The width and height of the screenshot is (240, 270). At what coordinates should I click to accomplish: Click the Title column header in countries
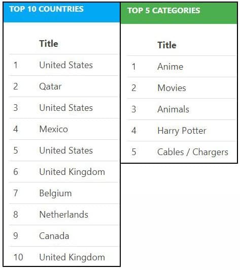49,44
